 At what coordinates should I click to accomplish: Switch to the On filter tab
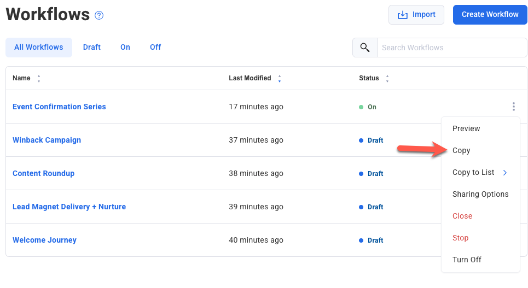coord(125,48)
